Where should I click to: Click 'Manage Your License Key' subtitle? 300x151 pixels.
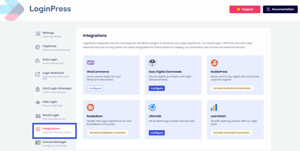coord(54,146)
